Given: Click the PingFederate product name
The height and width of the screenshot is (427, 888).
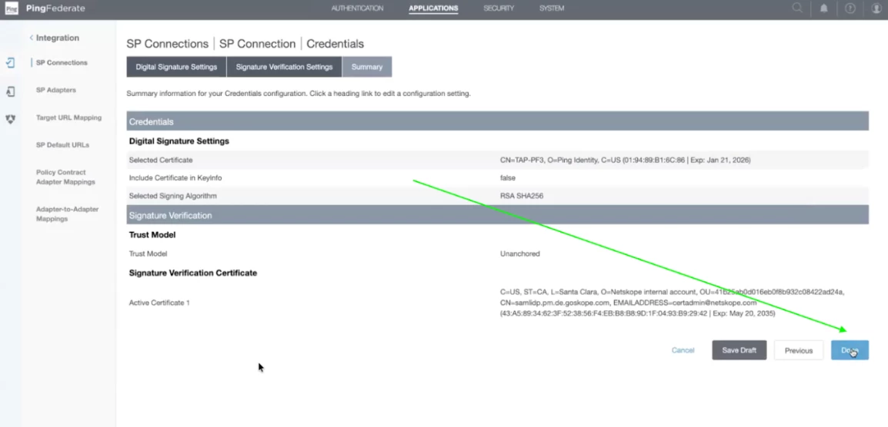Looking at the screenshot, I should coord(55,8).
